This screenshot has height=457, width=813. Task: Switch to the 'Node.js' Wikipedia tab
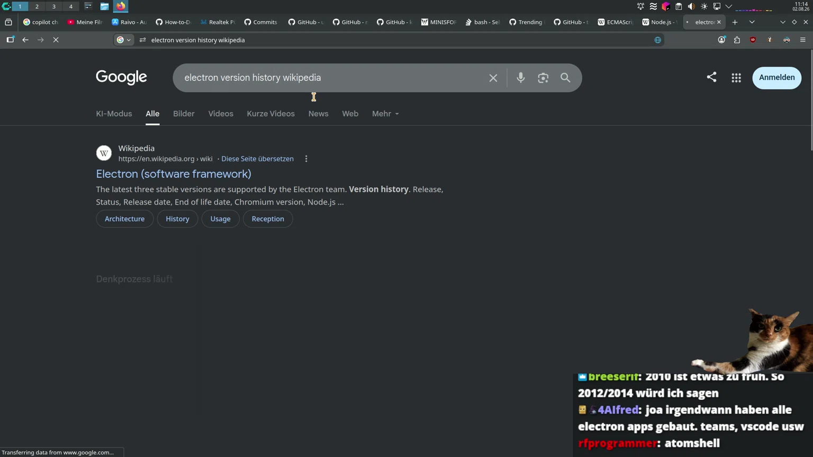pos(660,22)
